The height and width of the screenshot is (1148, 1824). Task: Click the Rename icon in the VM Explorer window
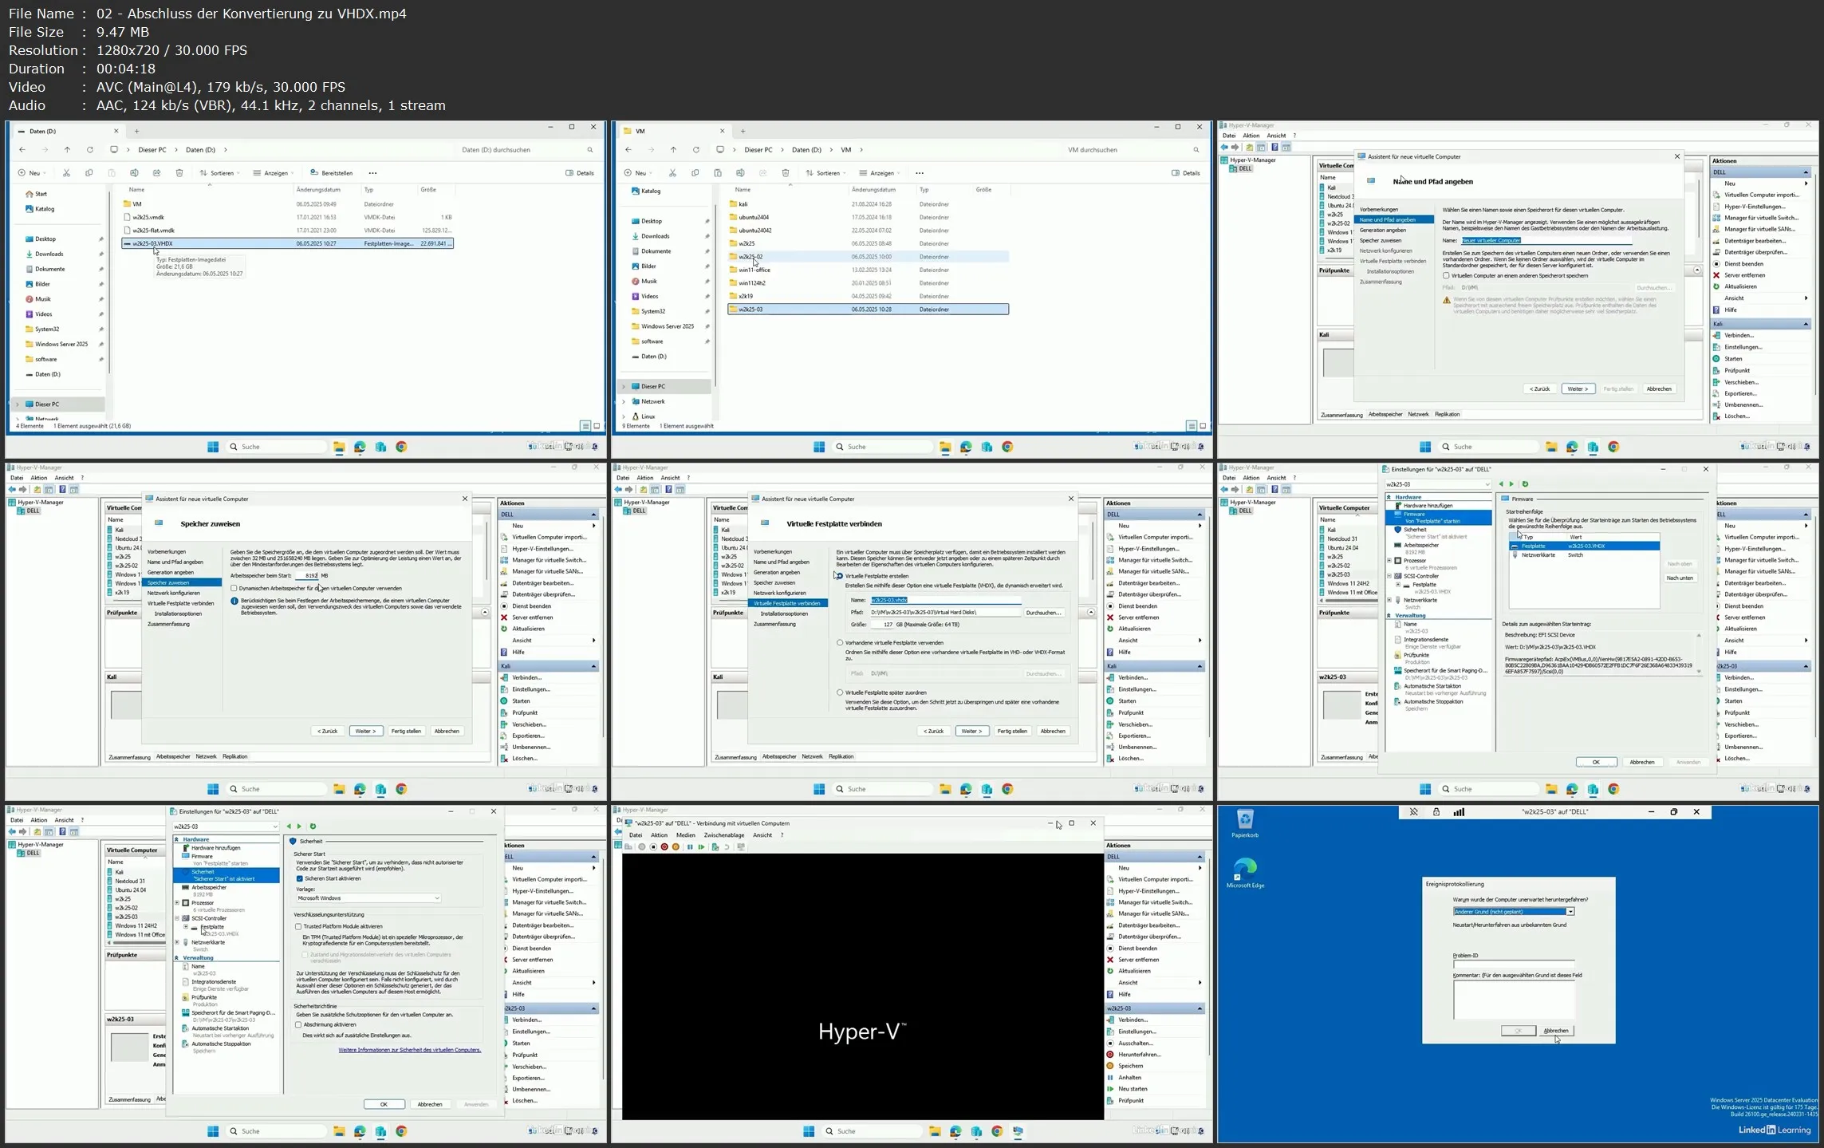click(x=740, y=173)
